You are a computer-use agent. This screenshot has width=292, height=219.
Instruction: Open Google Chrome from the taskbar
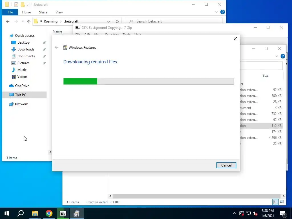pos(49,213)
